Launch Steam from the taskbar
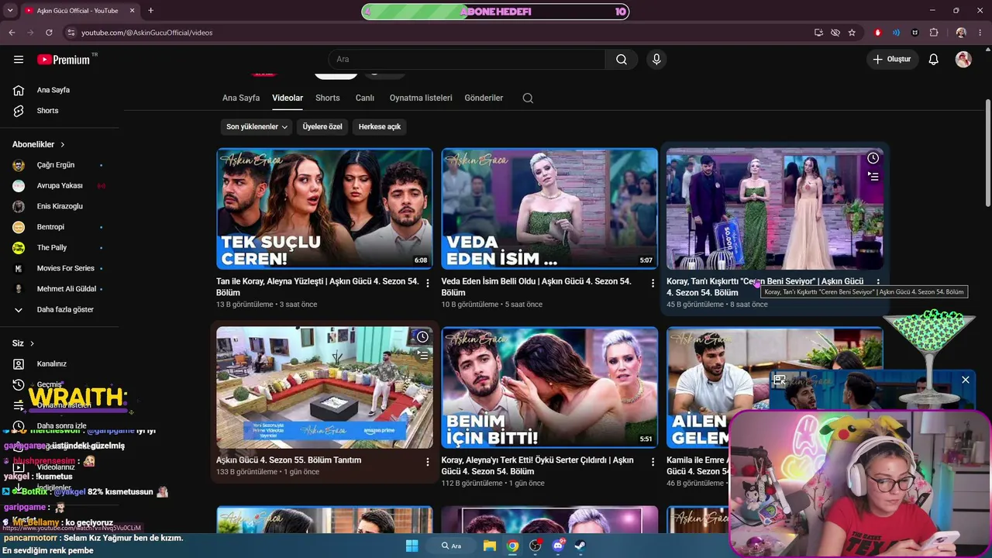Viewport: 992px width, 558px height. (580, 546)
